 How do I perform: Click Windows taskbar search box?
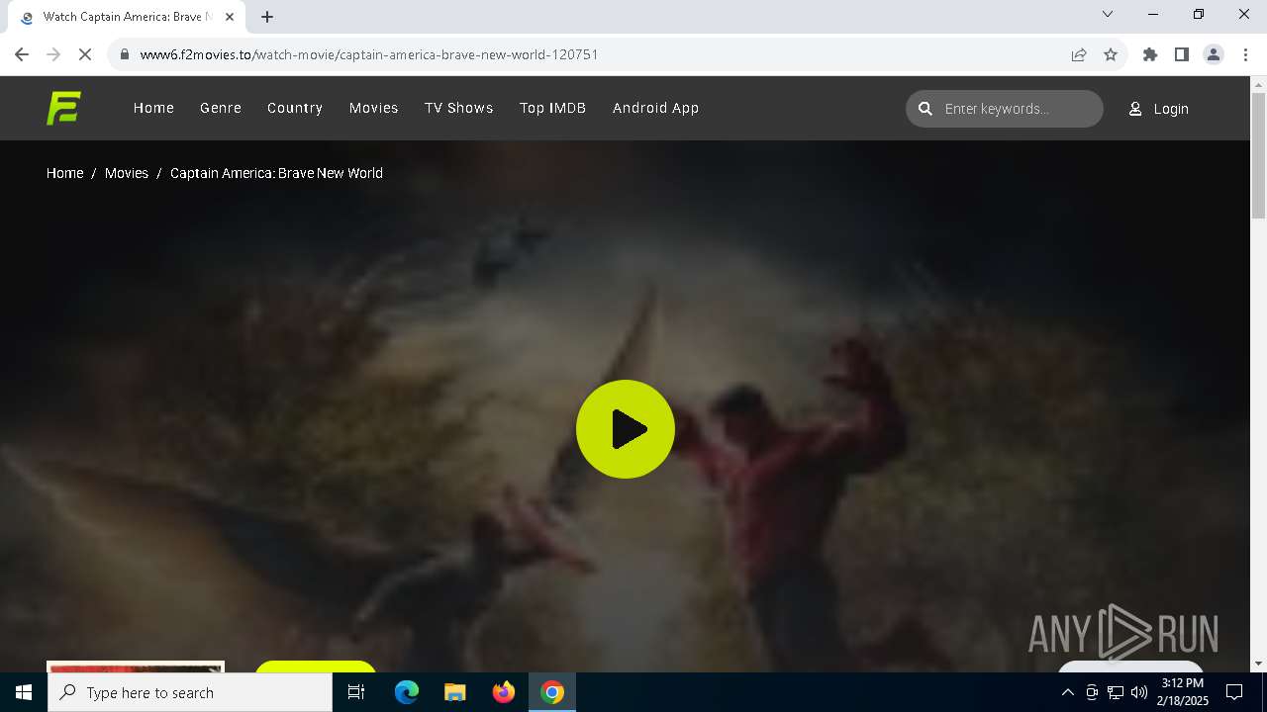pyautogui.click(x=190, y=692)
